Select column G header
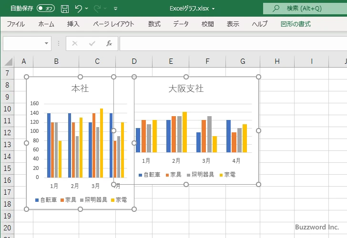 243,61
